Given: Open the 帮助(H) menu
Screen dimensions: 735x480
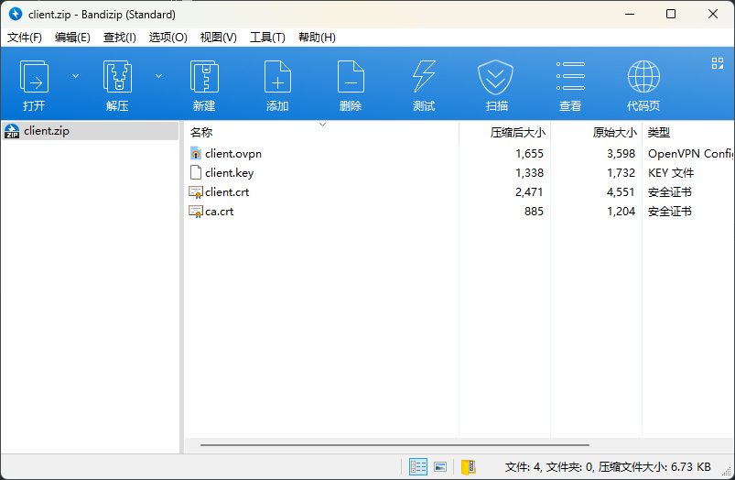Looking at the screenshot, I should coord(317,38).
